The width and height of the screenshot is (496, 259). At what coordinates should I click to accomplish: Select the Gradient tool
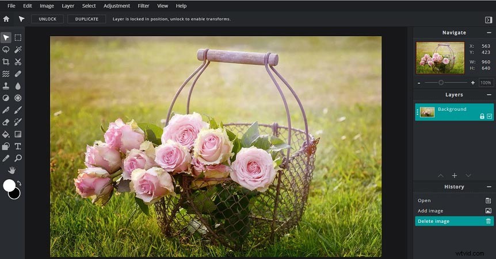18,134
